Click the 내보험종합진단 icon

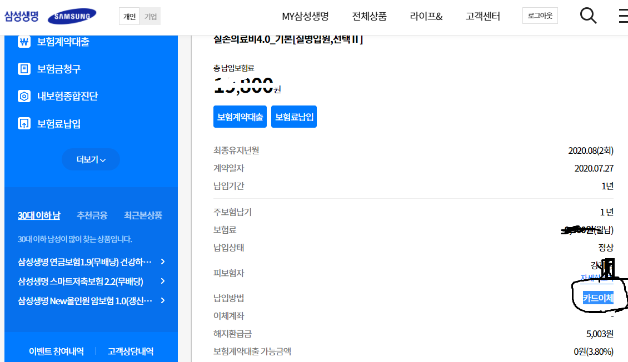pos(24,96)
